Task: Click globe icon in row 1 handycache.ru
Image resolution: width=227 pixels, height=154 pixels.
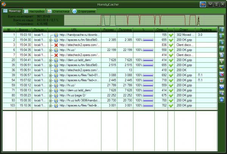Action: pos(56,35)
